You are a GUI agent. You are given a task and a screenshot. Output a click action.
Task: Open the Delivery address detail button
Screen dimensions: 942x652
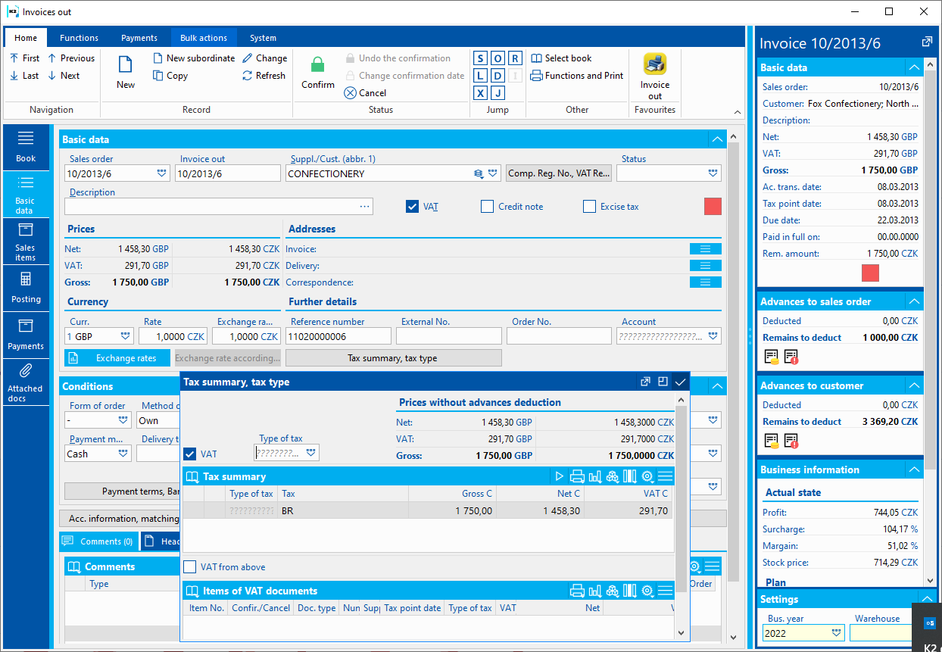(705, 266)
